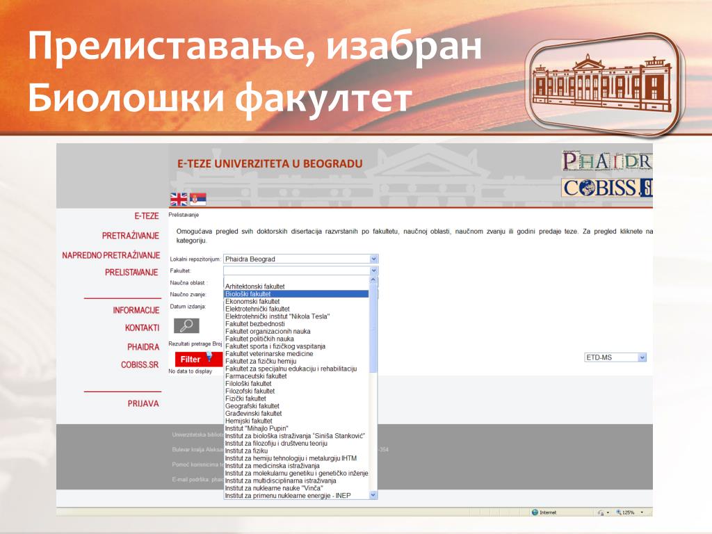Choose Elektrotehnički fakultet option
The width and height of the screenshot is (712, 534).
[296, 309]
